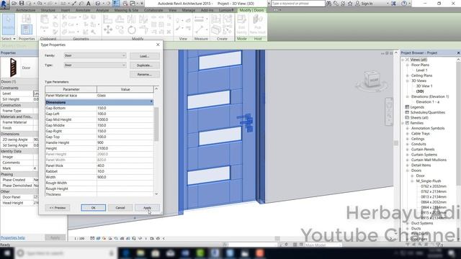Toggle the Door Panel checkbox in Properties
The height and width of the screenshot is (259, 461).
(35, 197)
